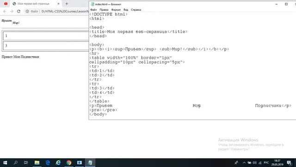Viewport: 296px width, 167px height.
Task: Open Task View from the taskbar
Action: click(26, 163)
